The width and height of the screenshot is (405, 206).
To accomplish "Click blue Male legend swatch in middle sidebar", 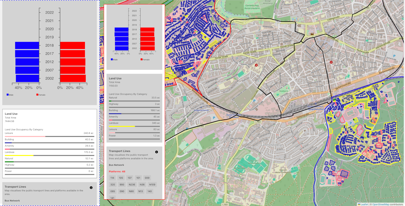I will 112,59.
